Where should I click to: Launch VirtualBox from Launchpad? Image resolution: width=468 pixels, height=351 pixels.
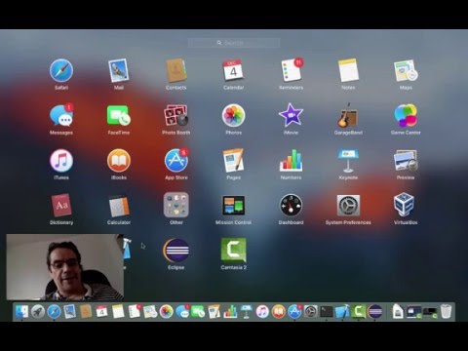[404, 205]
